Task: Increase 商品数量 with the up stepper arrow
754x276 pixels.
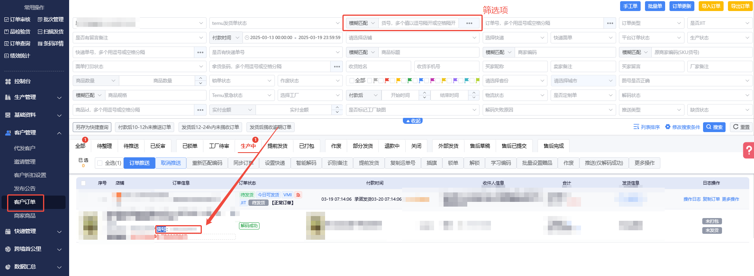Action: pos(201,78)
